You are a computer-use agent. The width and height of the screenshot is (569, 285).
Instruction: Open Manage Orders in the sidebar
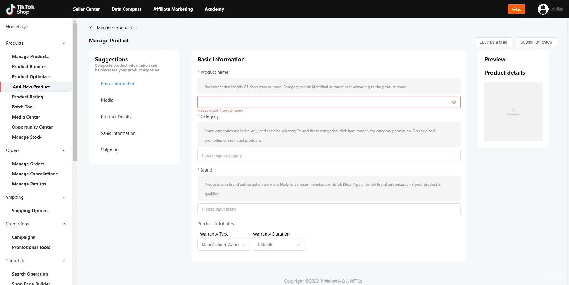click(x=28, y=164)
